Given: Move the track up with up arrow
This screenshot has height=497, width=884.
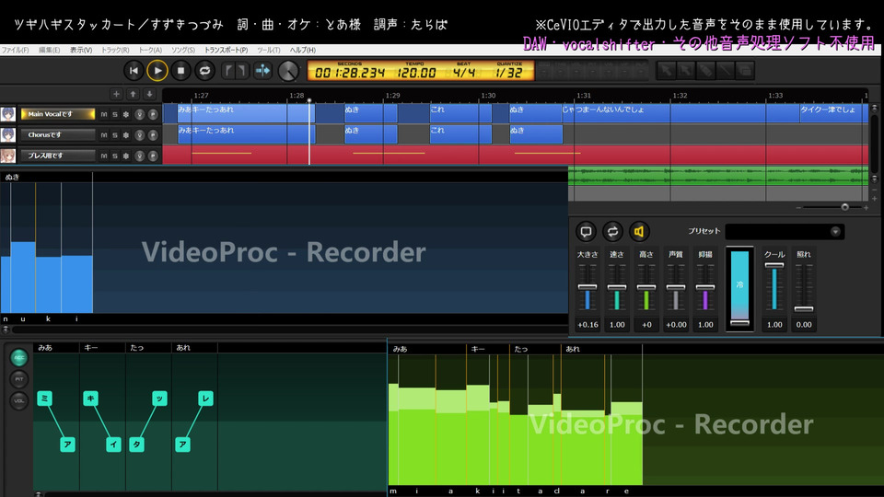Looking at the screenshot, I should tap(133, 94).
